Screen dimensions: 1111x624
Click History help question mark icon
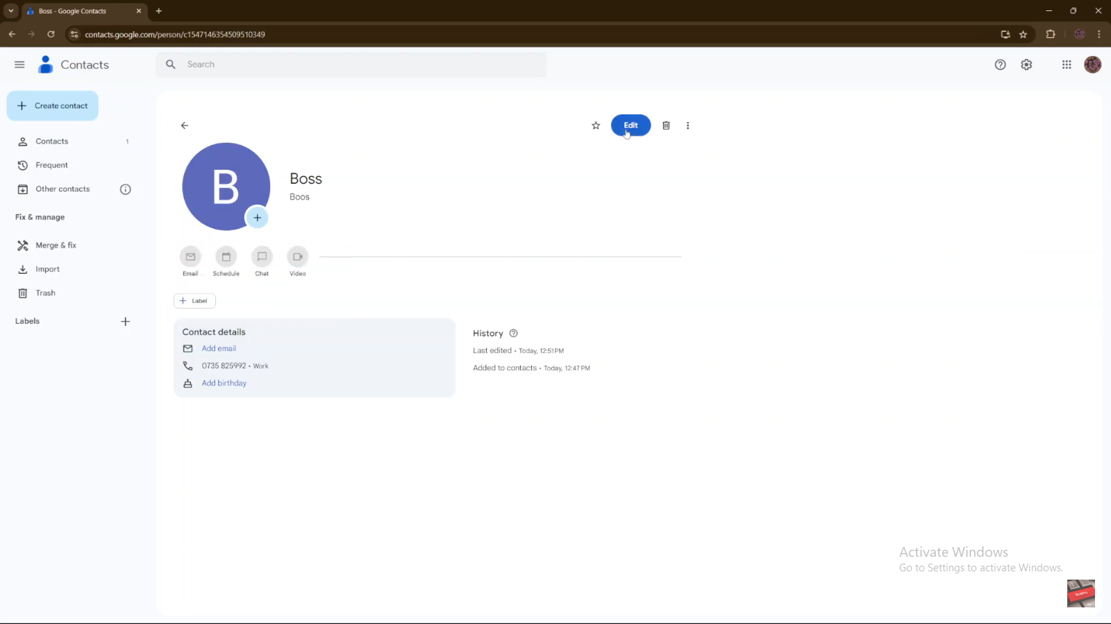(514, 333)
